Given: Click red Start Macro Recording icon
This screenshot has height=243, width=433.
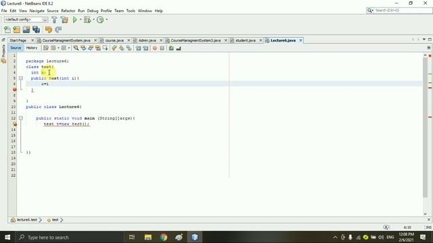Looking at the screenshot, I should pos(155,48).
